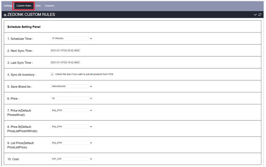The width and height of the screenshot is (266, 167).
Task: Expand the Price dropdown showing rrp
Action: coord(71,98)
